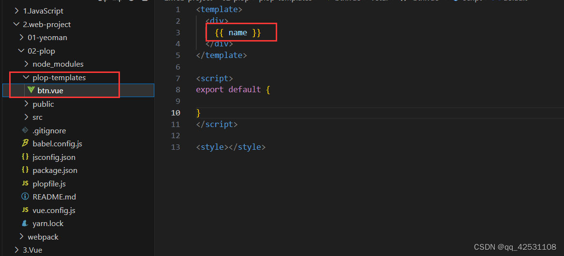Click the 'export default {' code line
Viewport: 564px width, 256px height.
coord(233,90)
